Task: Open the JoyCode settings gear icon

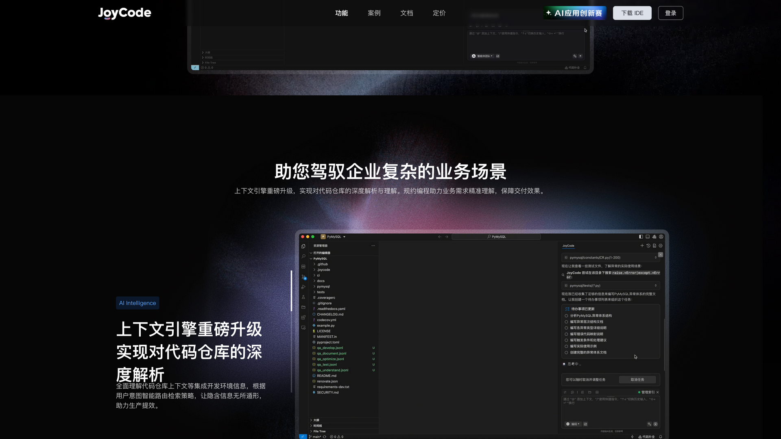Action: click(661, 246)
